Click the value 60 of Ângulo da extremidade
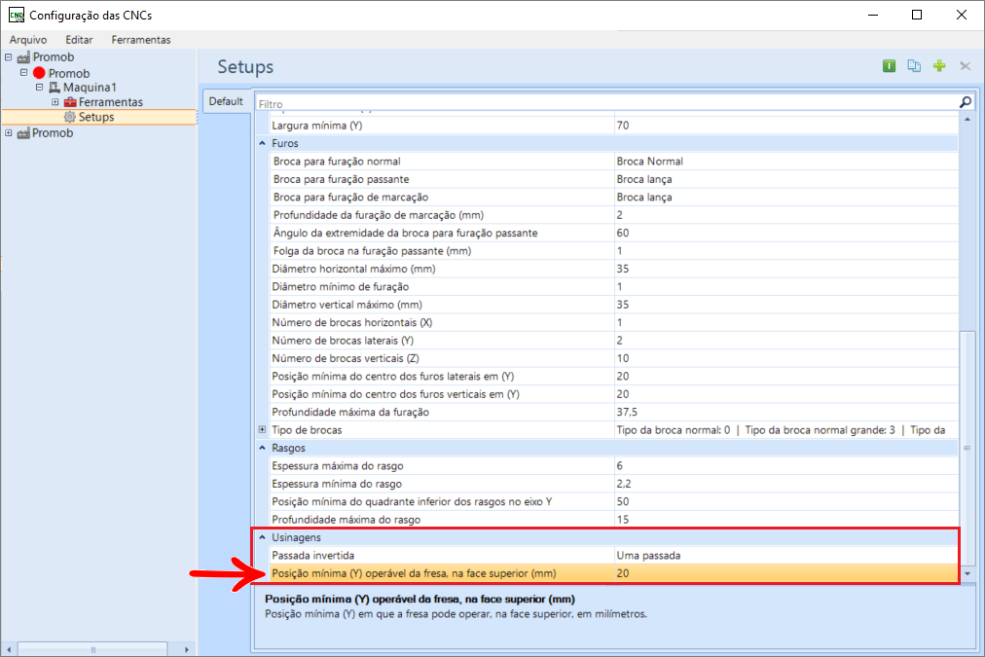 point(785,233)
